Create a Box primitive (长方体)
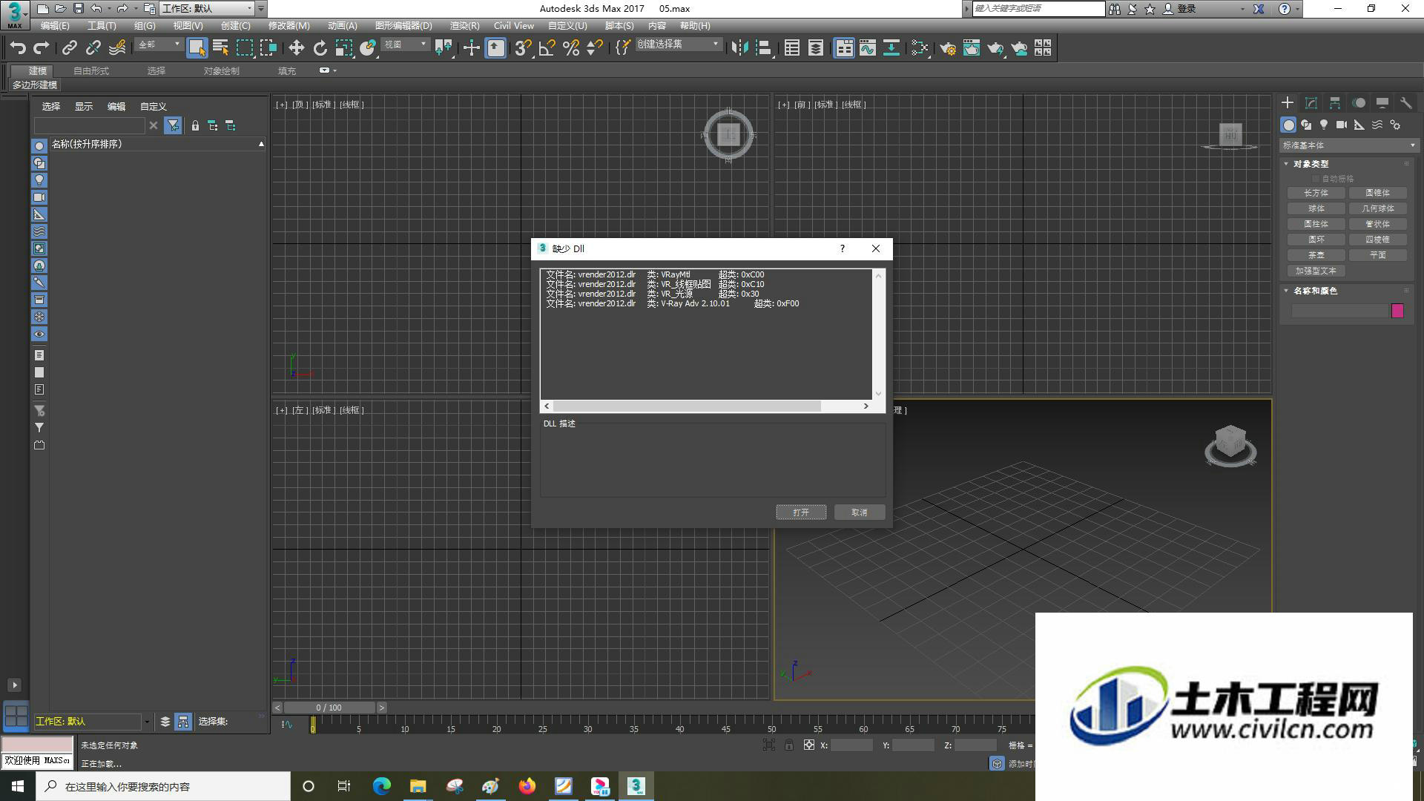This screenshot has width=1424, height=801. click(1316, 193)
